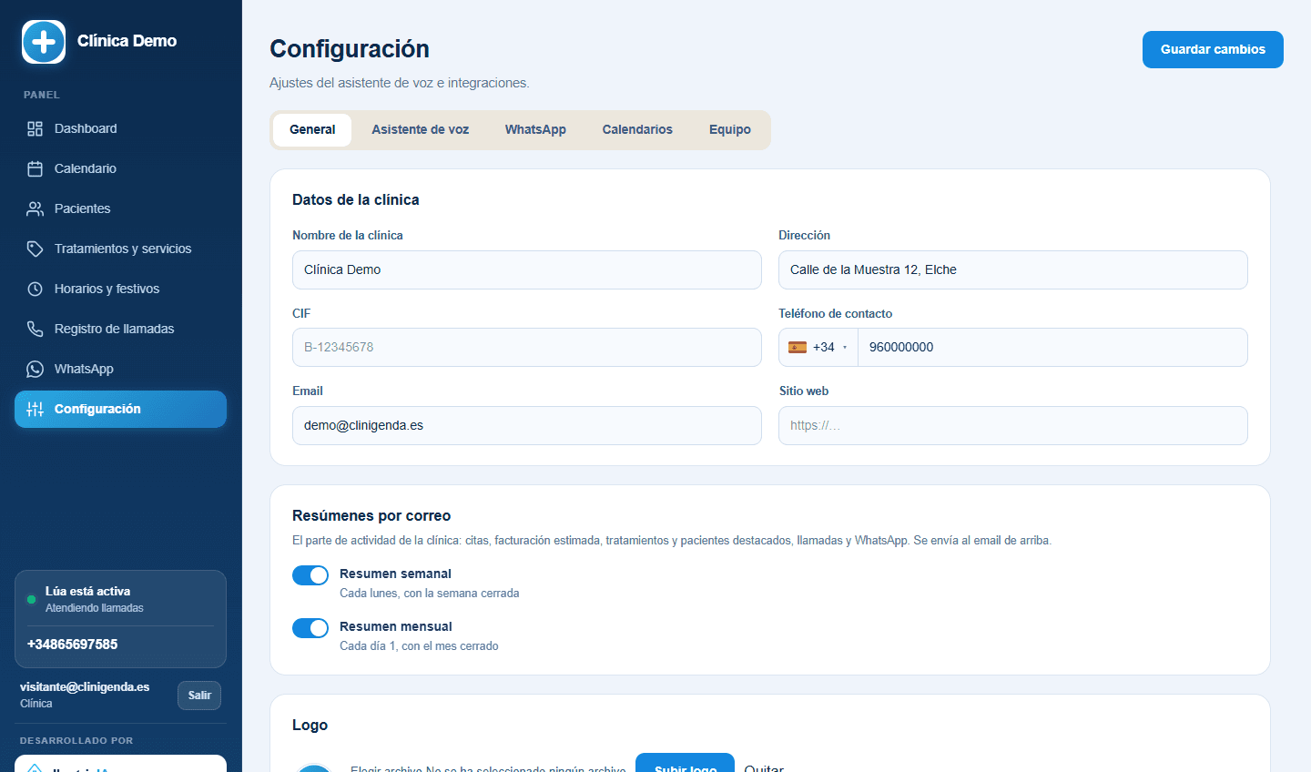Click the phone number +34865697585 text
The height and width of the screenshot is (772, 1311).
click(73, 644)
